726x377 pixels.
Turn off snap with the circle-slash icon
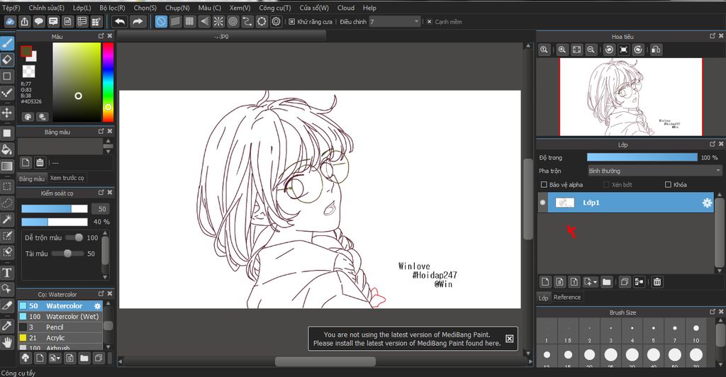click(x=161, y=21)
